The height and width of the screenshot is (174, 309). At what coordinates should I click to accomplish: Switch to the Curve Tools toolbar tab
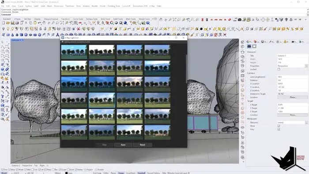click(x=78, y=19)
